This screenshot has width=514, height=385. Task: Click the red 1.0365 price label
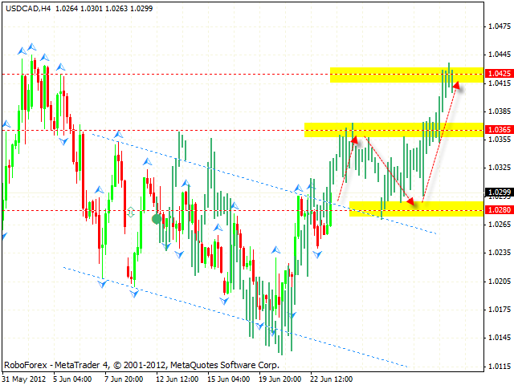coord(499,129)
